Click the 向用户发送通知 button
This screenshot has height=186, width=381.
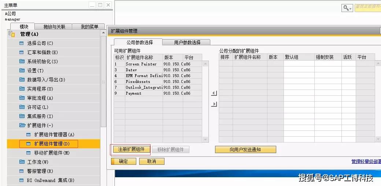point(245,149)
